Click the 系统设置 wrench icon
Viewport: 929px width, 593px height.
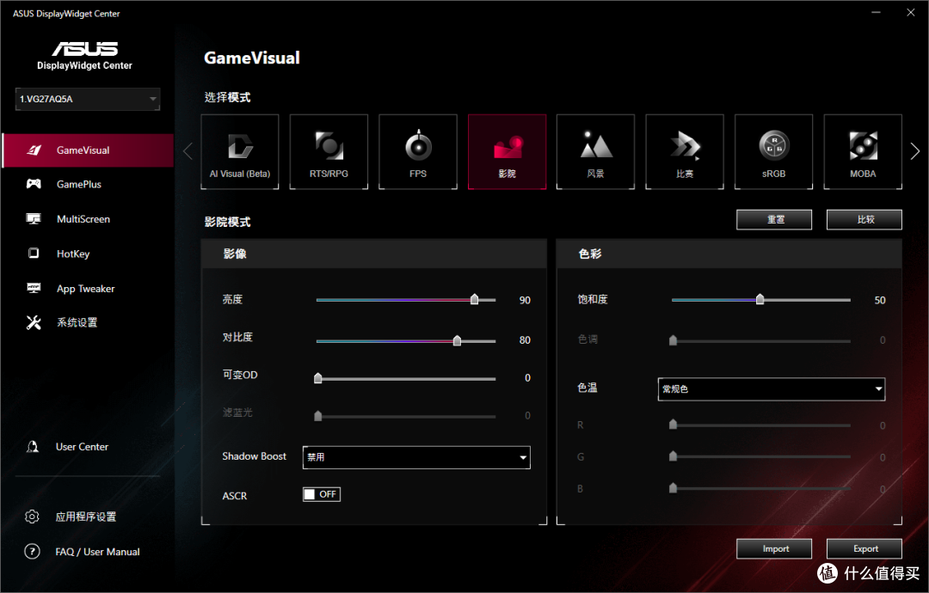(34, 322)
